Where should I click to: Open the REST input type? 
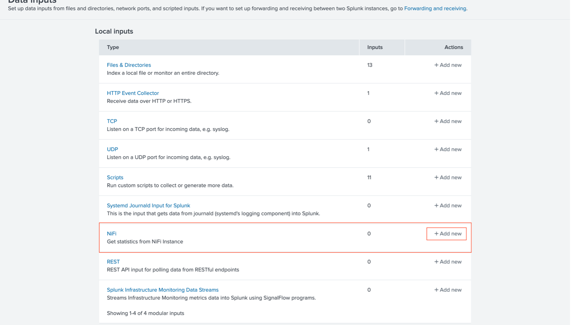113,262
